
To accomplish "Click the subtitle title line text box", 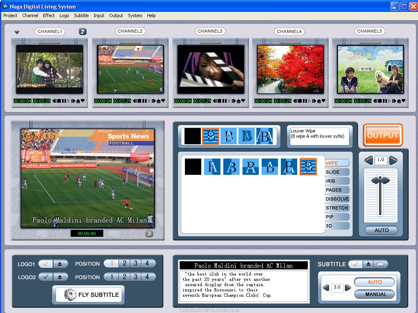I will [x=243, y=265].
